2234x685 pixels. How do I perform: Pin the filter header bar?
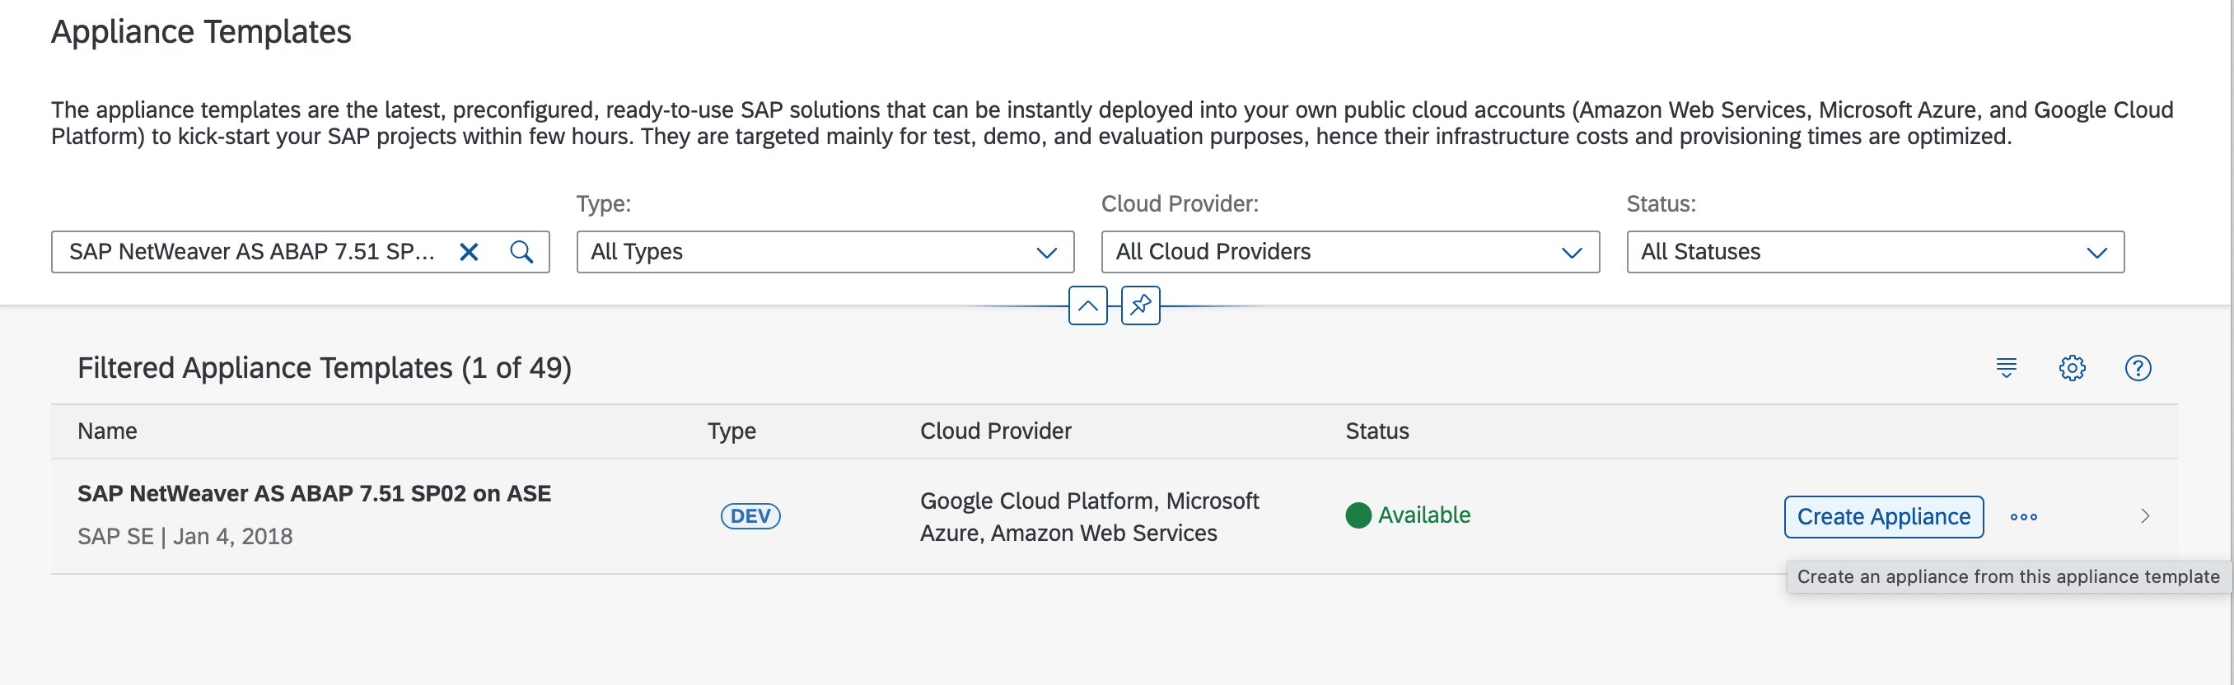1140,306
